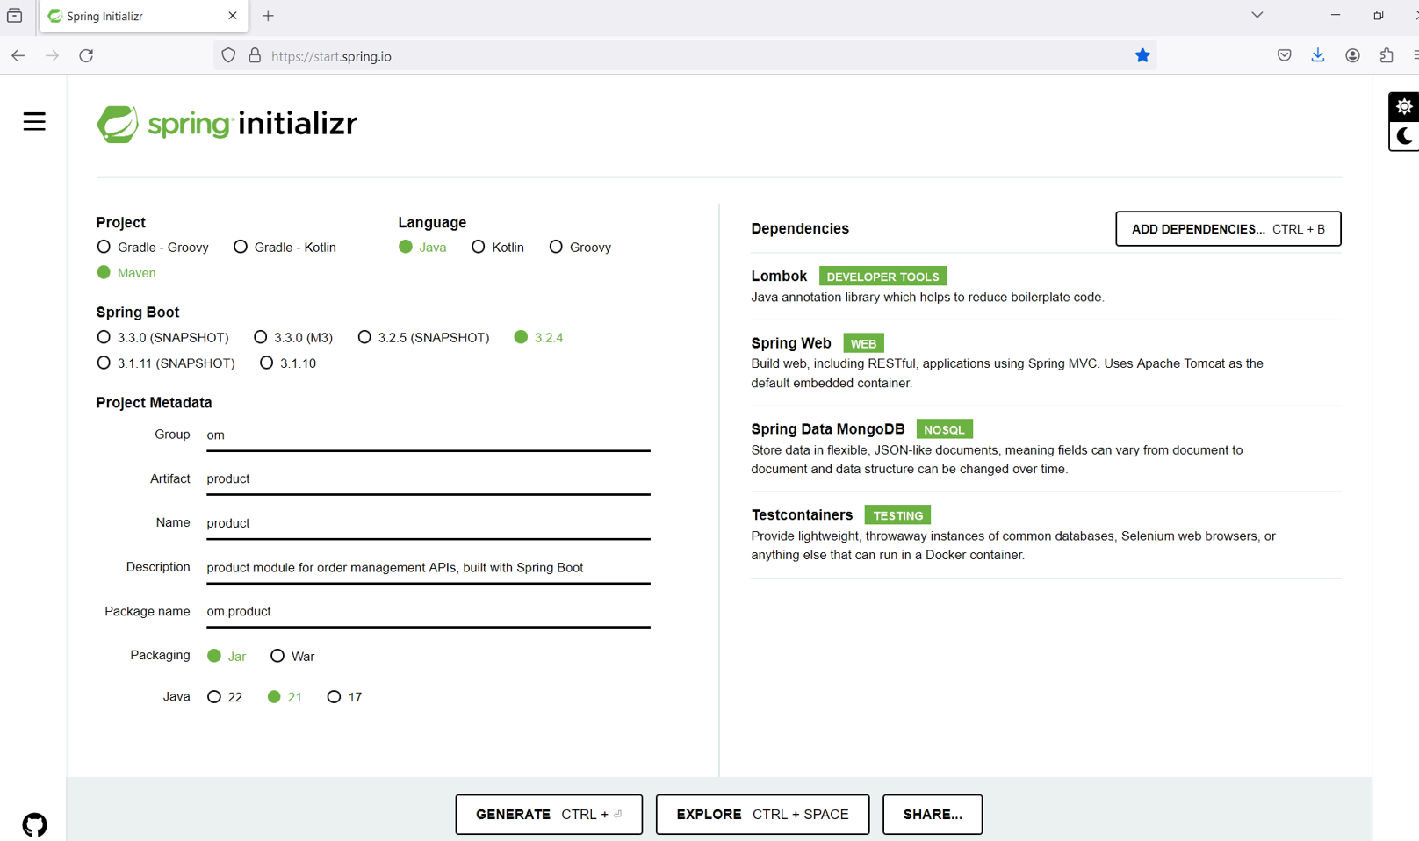The width and height of the screenshot is (1419, 841).
Task: Switch to light theme sun icon
Action: point(1404,107)
